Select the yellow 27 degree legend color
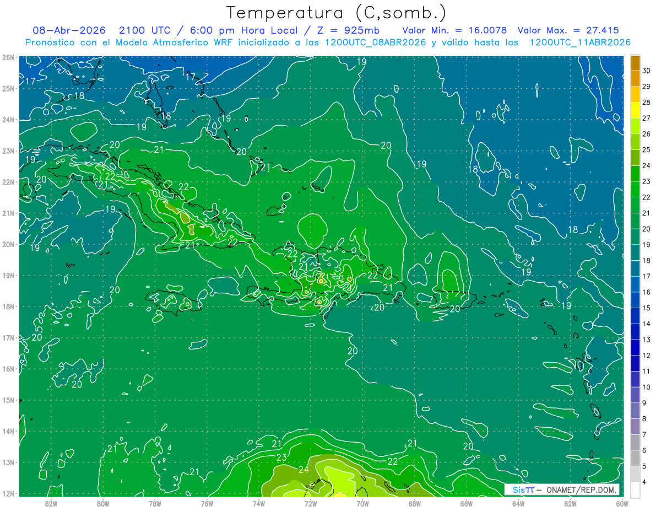 tap(635, 110)
